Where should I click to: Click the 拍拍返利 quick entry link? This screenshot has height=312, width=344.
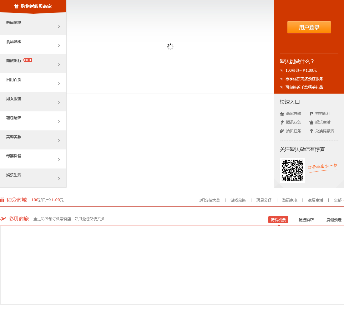pyautogui.click(x=323, y=114)
